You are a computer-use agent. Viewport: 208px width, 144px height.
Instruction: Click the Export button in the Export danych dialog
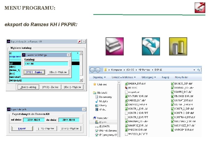coord(22,129)
